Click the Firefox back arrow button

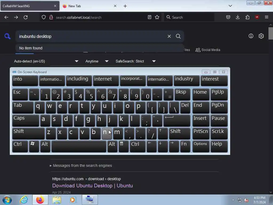6,17
